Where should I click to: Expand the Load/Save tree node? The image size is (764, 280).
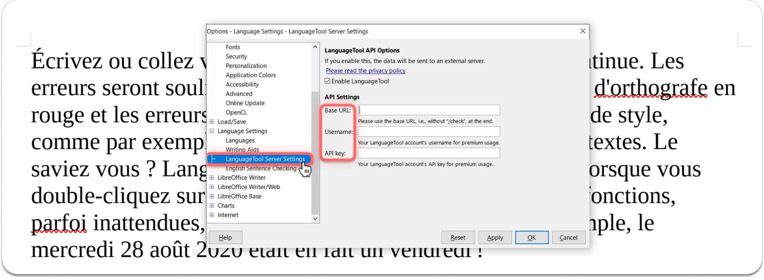(212, 121)
